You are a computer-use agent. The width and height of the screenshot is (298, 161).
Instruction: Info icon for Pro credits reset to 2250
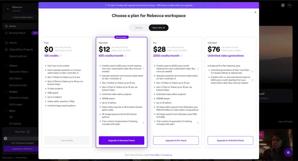(198, 69)
